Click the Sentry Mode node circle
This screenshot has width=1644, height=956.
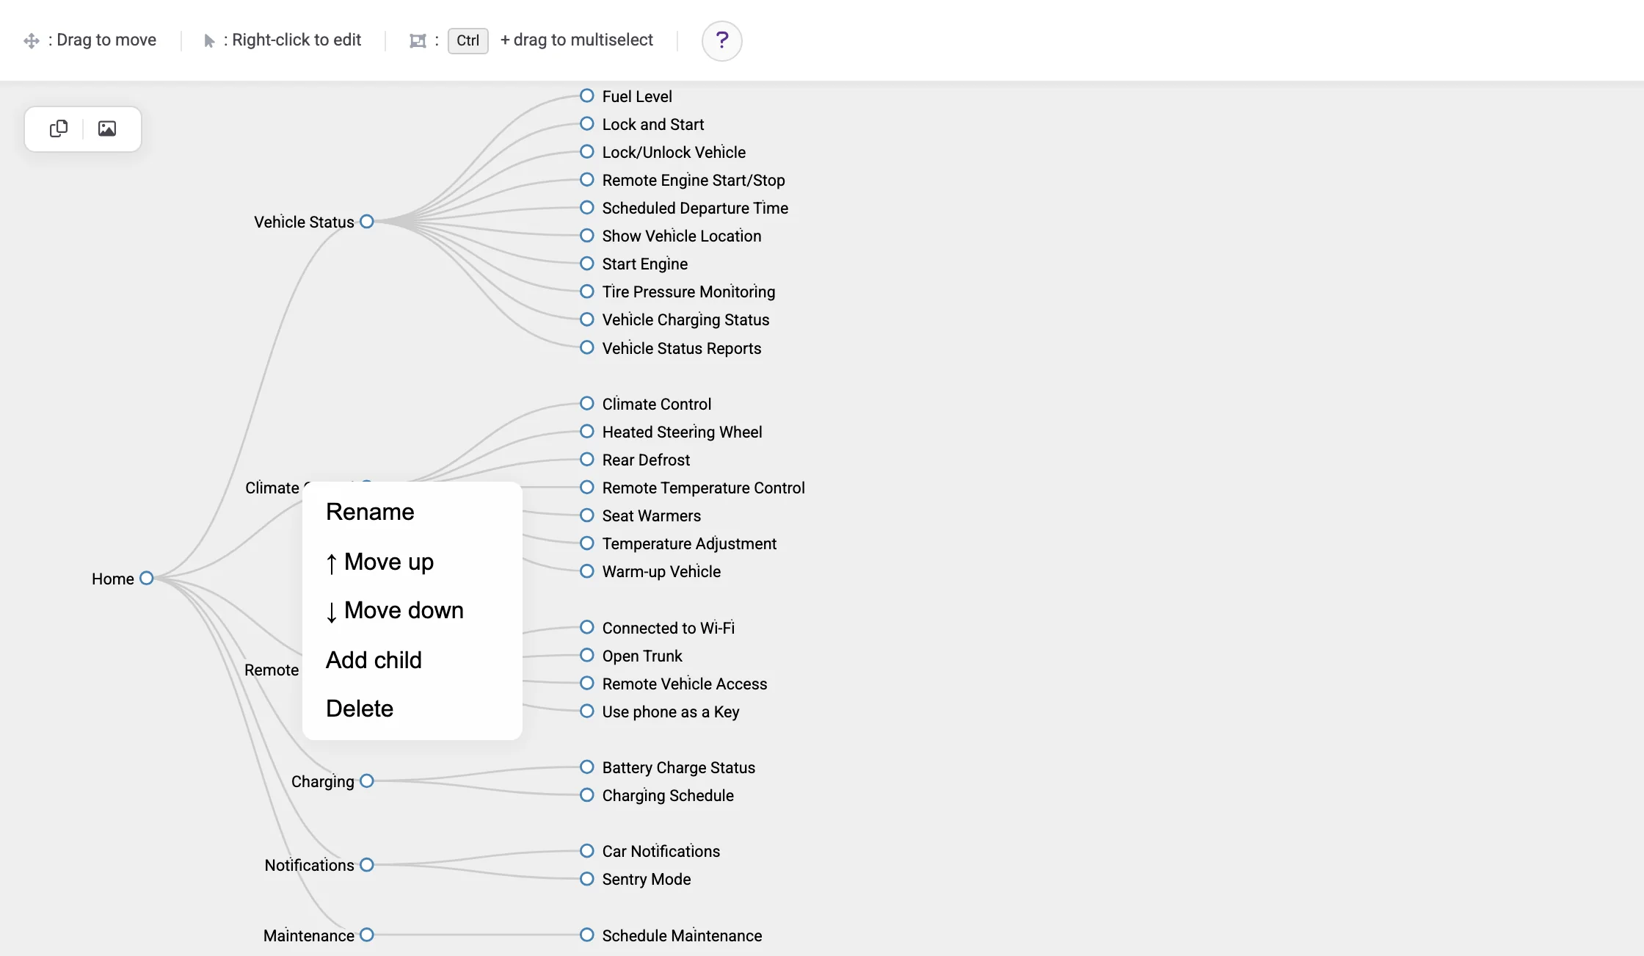click(x=587, y=878)
